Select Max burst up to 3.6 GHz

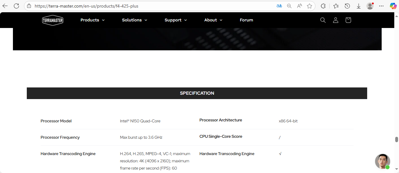pos(141,137)
